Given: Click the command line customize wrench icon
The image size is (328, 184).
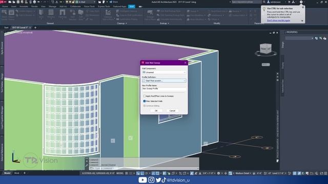Looking at the screenshot, I should (x=87, y=166).
